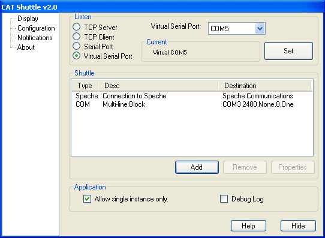The height and width of the screenshot is (238, 325).
Task: Click the Desc column header
Action: coord(158,86)
